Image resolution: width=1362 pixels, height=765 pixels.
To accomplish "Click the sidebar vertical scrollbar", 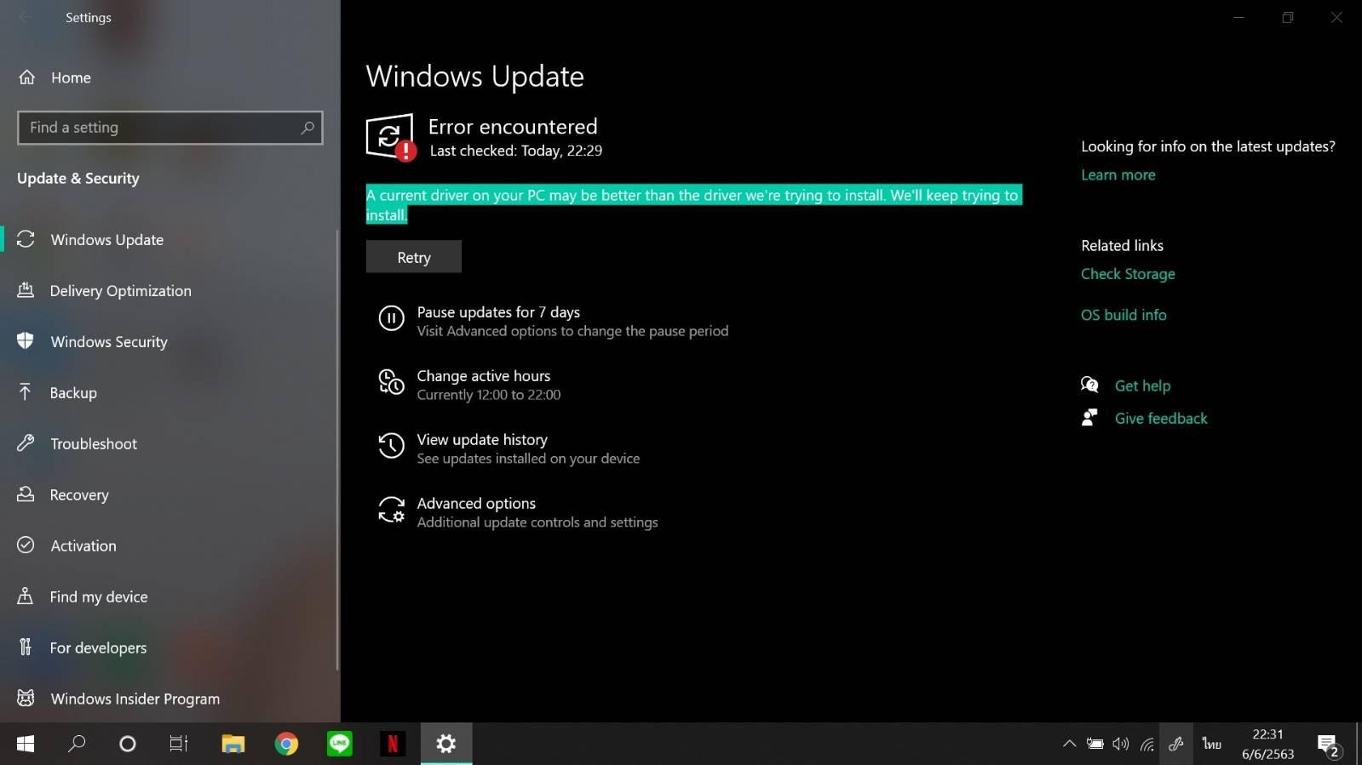I will tap(337, 449).
